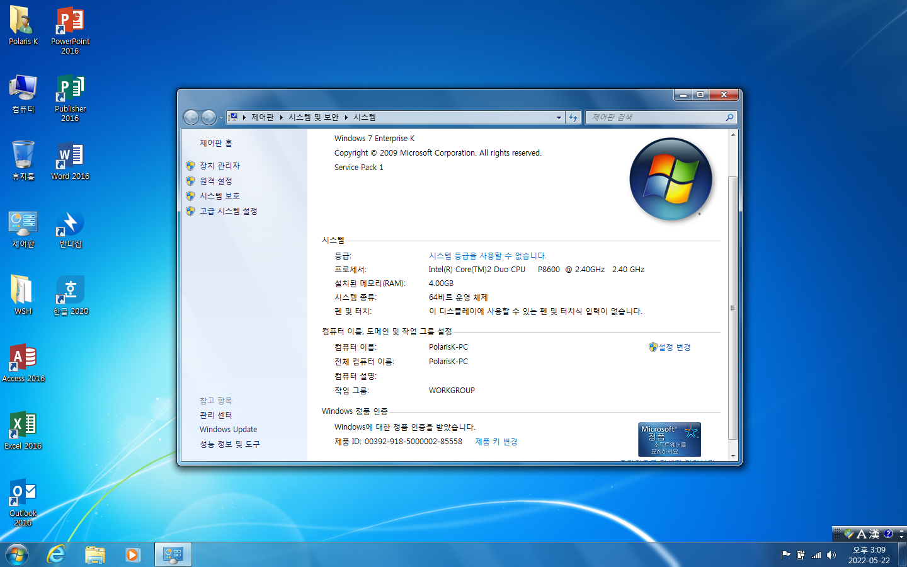Click the language bar help icon
Viewport: 907px width, 567px height.
click(x=888, y=534)
